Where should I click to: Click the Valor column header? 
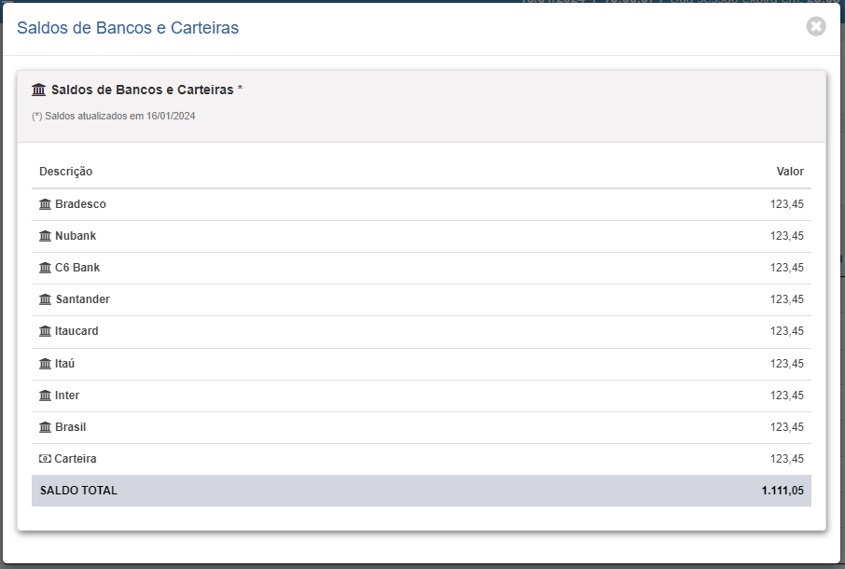click(x=790, y=172)
